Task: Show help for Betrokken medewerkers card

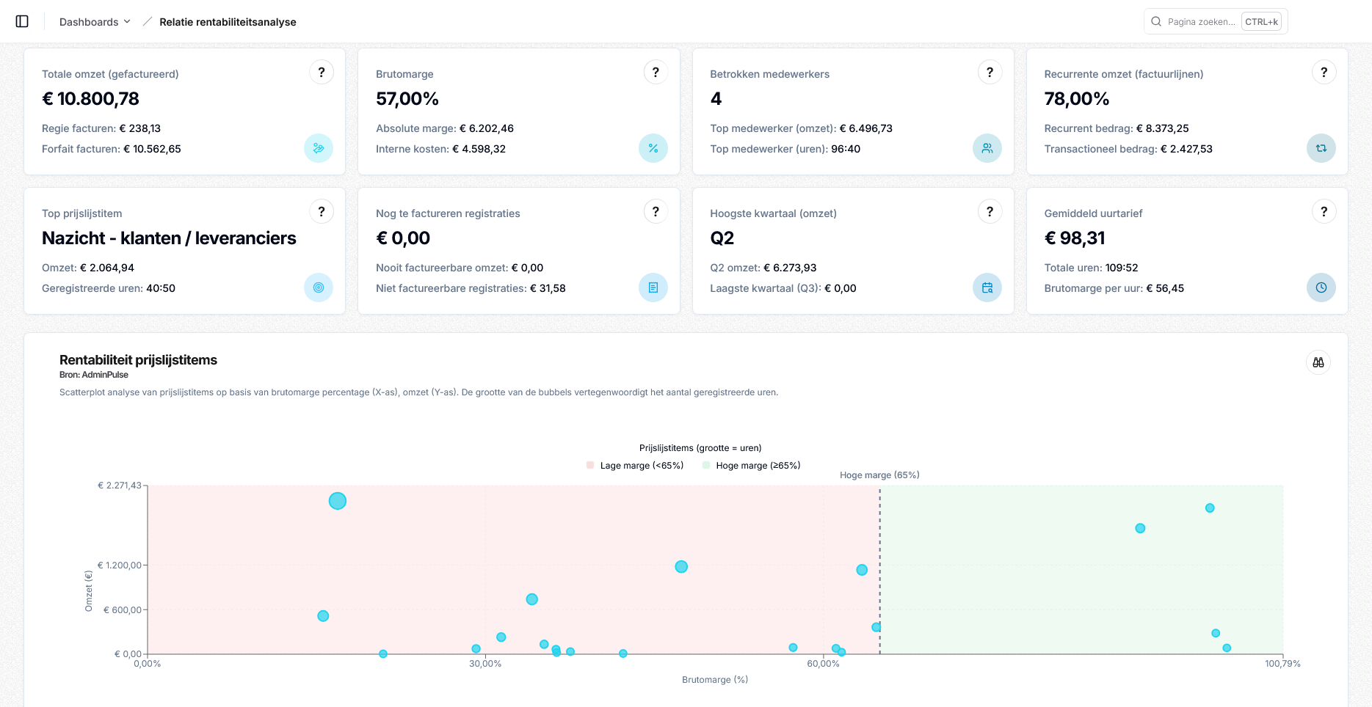Action: [989, 72]
